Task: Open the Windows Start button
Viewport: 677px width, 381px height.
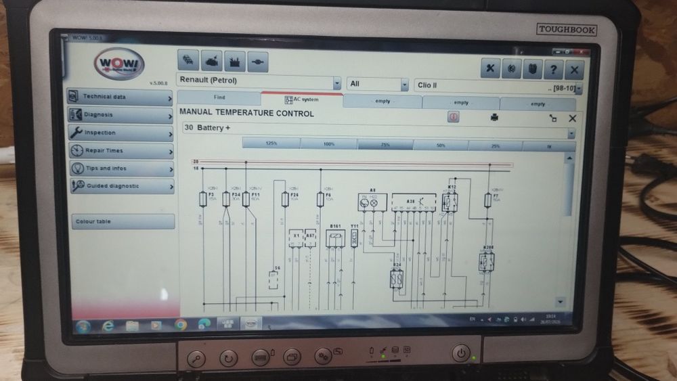Action: (83, 327)
